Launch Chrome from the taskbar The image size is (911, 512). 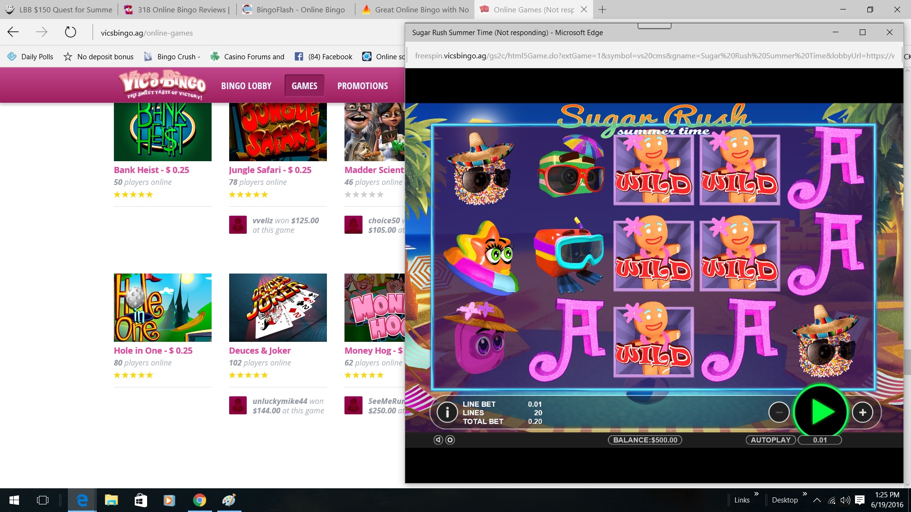pyautogui.click(x=199, y=500)
